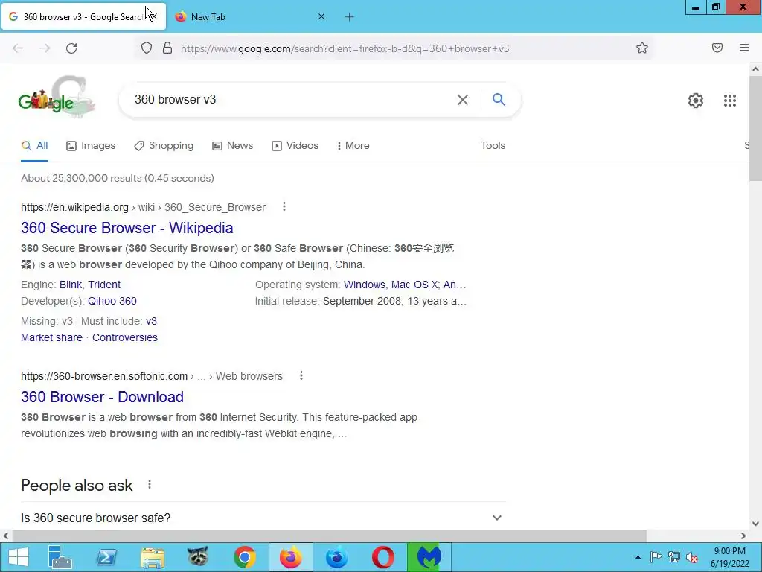The image size is (762, 572).
Task: Show site security info via padlock icon
Action: click(167, 48)
